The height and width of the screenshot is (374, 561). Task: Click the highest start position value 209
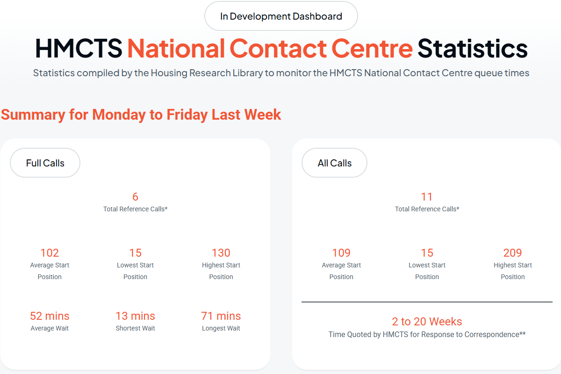tap(513, 253)
